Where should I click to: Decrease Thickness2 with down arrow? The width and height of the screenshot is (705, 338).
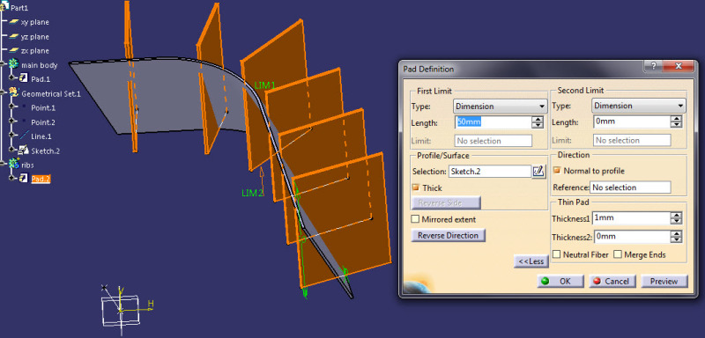676,239
